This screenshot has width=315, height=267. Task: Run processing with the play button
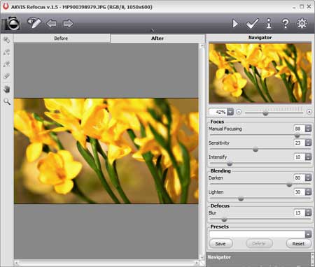point(235,24)
